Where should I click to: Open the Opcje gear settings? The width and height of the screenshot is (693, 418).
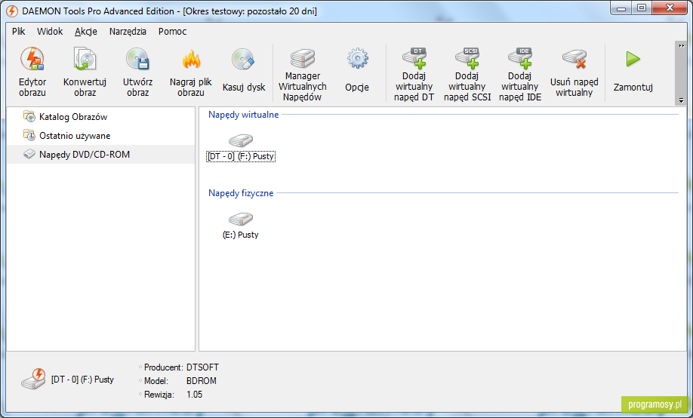pos(357,72)
